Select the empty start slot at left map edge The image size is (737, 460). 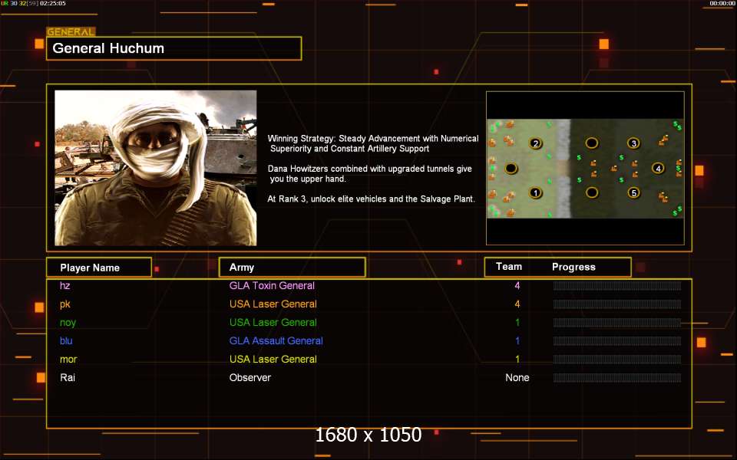tap(511, 168)
